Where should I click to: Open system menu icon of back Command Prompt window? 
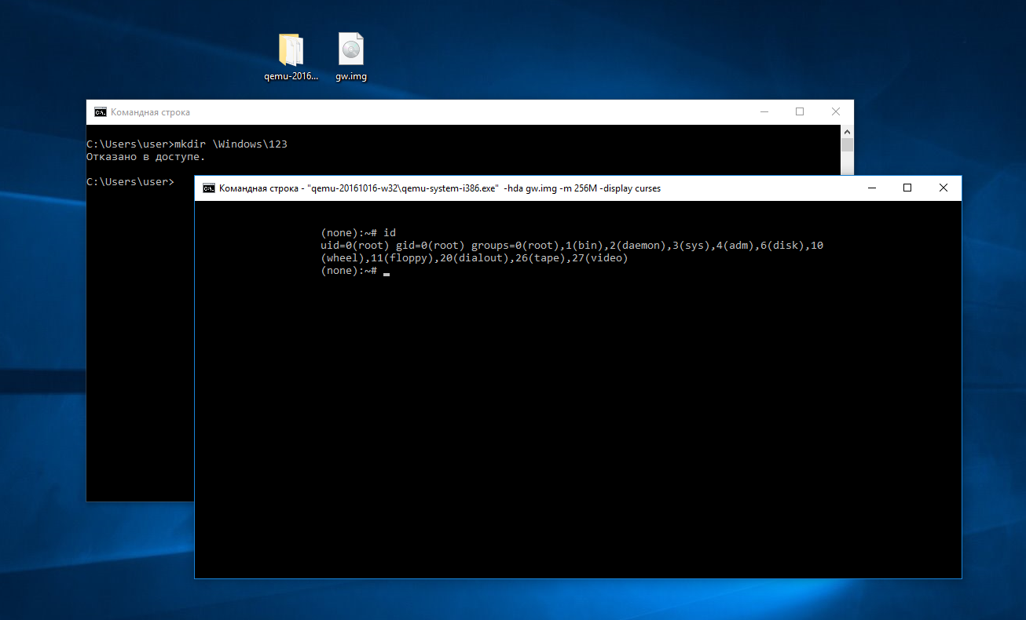point(101,112)
